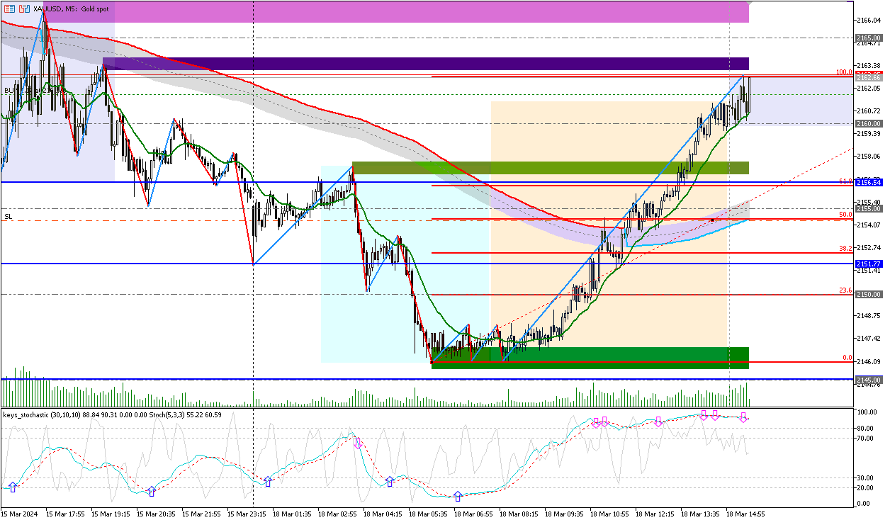Click the 18 Mar 10:55 time label

tap(609, 514)
